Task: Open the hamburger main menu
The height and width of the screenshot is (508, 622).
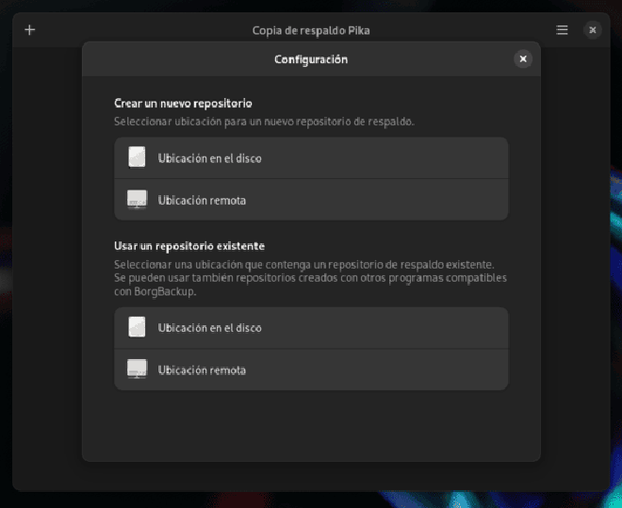Action: [x=562, y=30]
